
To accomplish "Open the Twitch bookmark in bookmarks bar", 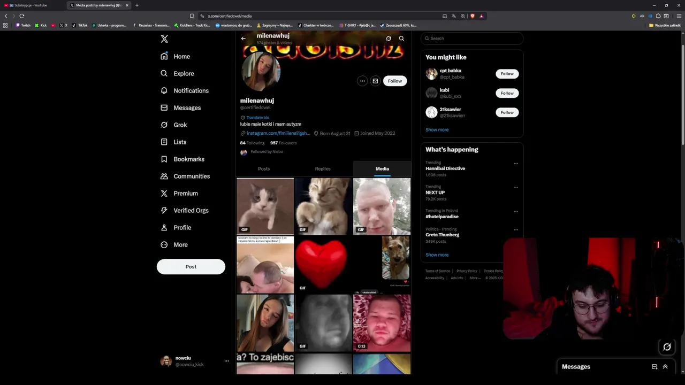I will pos(23,25).
